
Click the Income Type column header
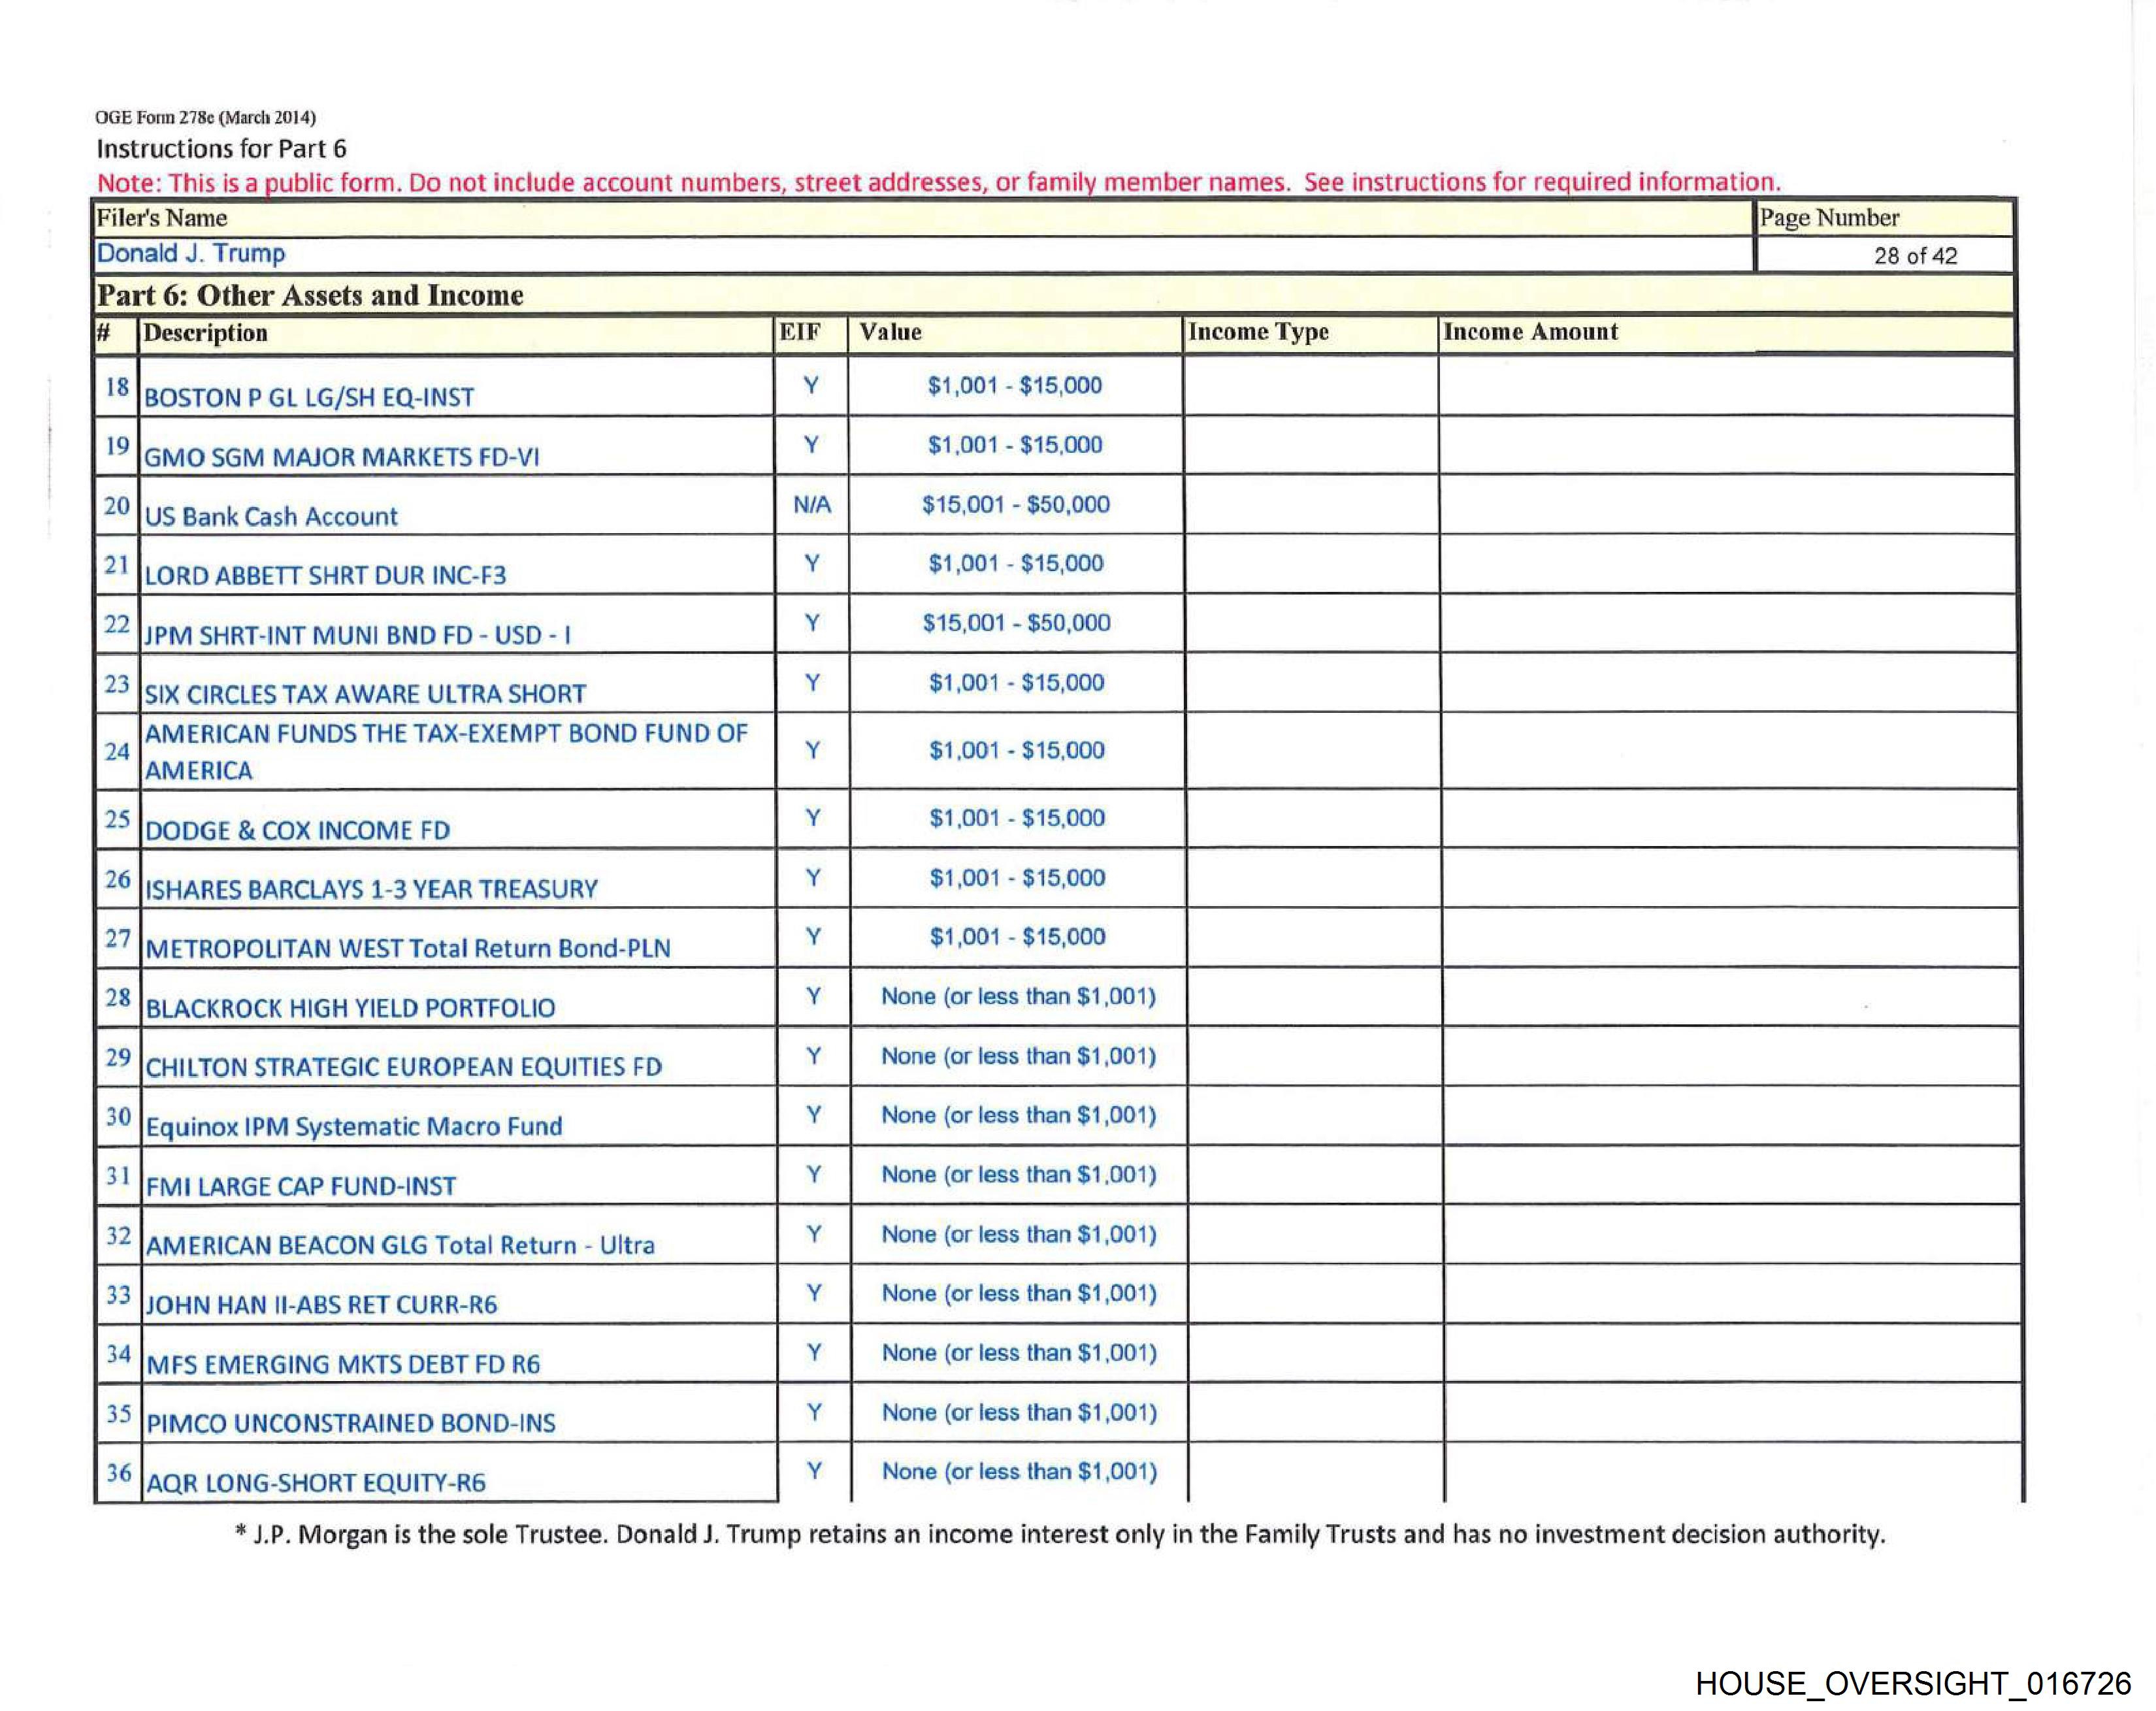coord(1257,332)
